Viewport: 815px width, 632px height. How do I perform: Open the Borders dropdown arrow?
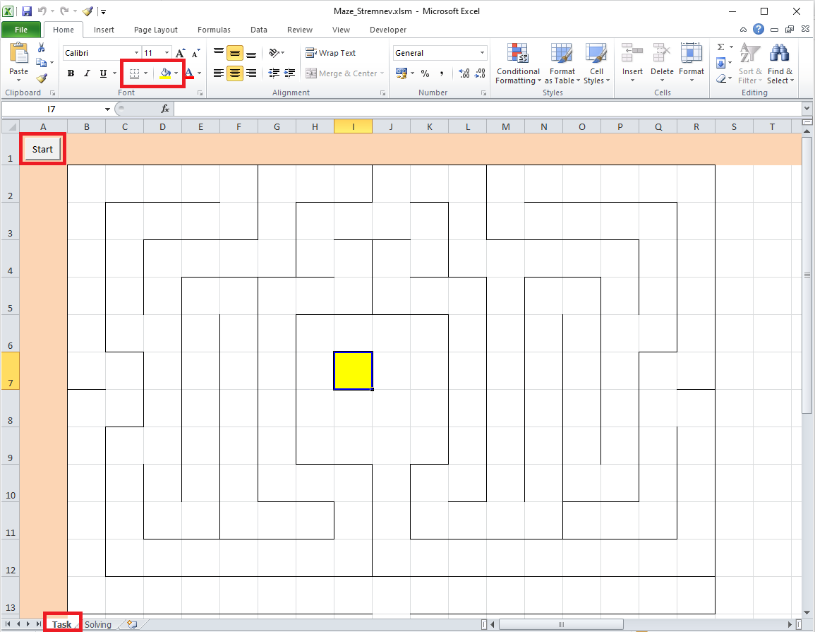click(x=145, y=73)
